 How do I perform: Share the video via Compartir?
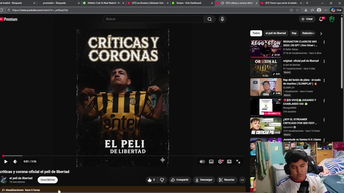tap(180, 180)
